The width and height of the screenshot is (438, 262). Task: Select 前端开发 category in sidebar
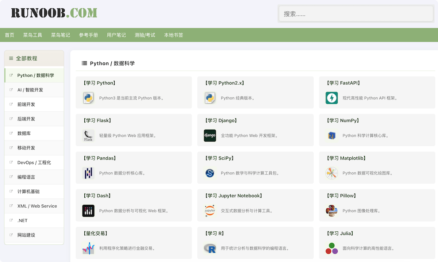point(34,104)
